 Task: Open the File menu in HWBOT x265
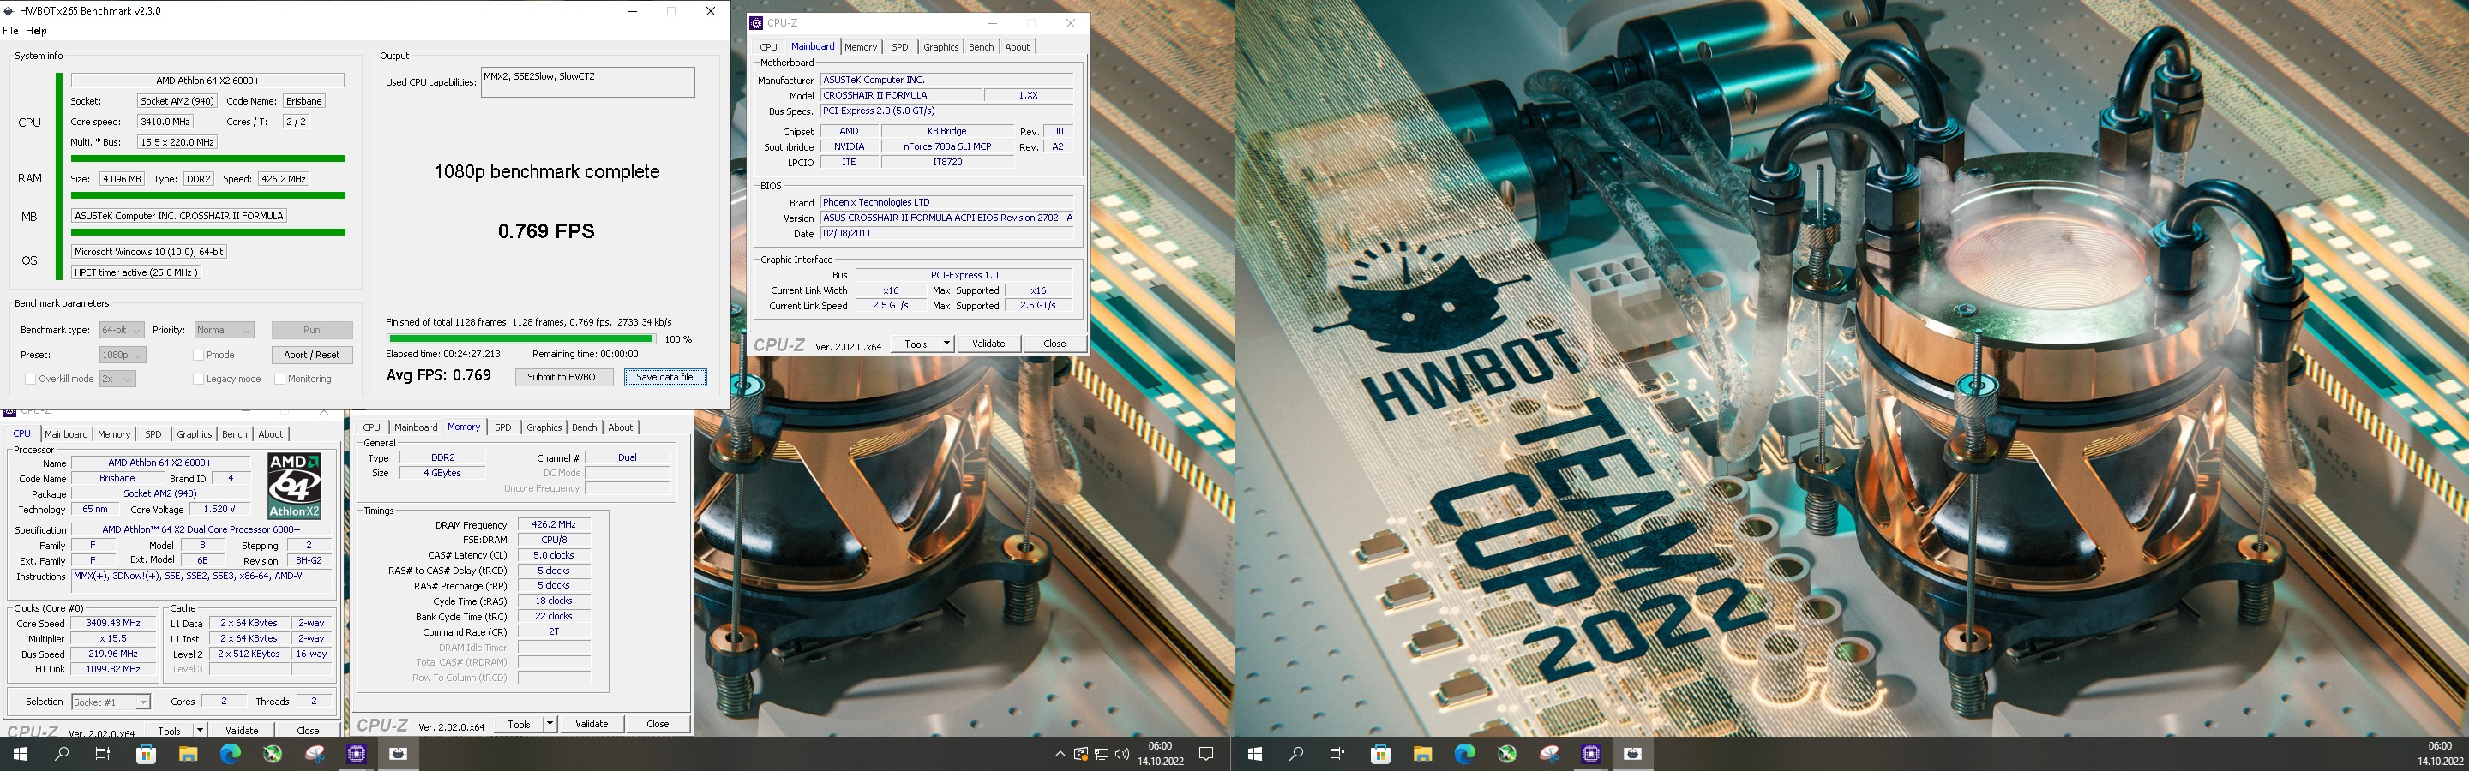[10, 31]
